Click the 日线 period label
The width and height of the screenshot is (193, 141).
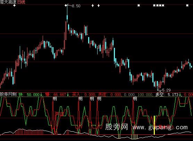coord(21,2)
